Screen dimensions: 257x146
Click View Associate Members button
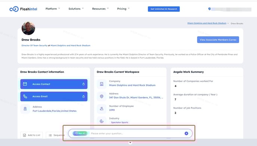218,40
